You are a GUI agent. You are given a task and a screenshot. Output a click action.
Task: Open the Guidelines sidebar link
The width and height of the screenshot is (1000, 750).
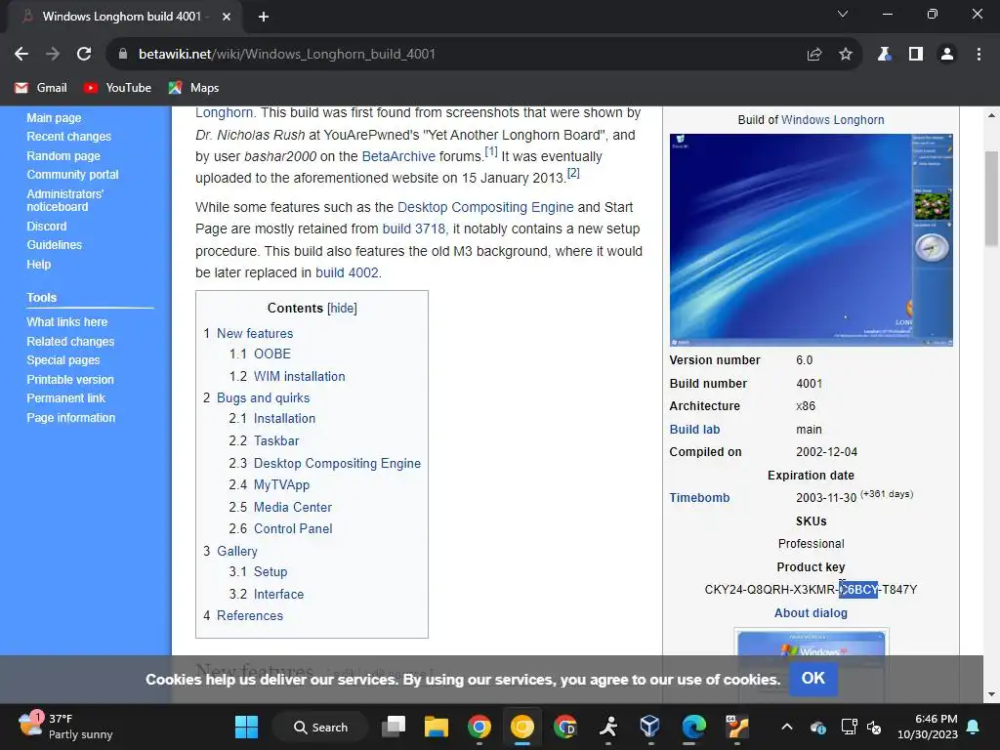[55, 245]
